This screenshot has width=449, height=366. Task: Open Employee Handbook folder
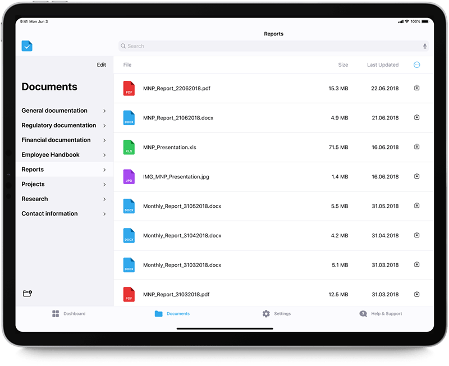pyautogui.click(x=64, y=154)
